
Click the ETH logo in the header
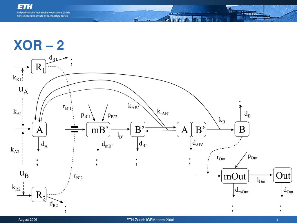coord(25,7)
